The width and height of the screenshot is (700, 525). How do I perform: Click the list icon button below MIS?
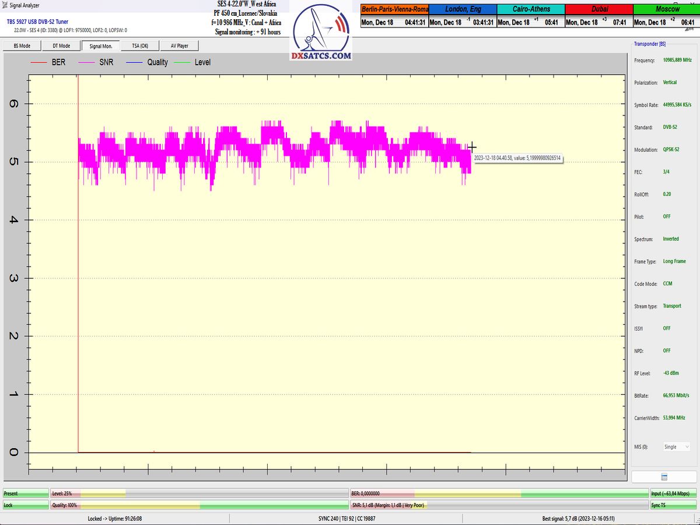(x=664, y=477)
